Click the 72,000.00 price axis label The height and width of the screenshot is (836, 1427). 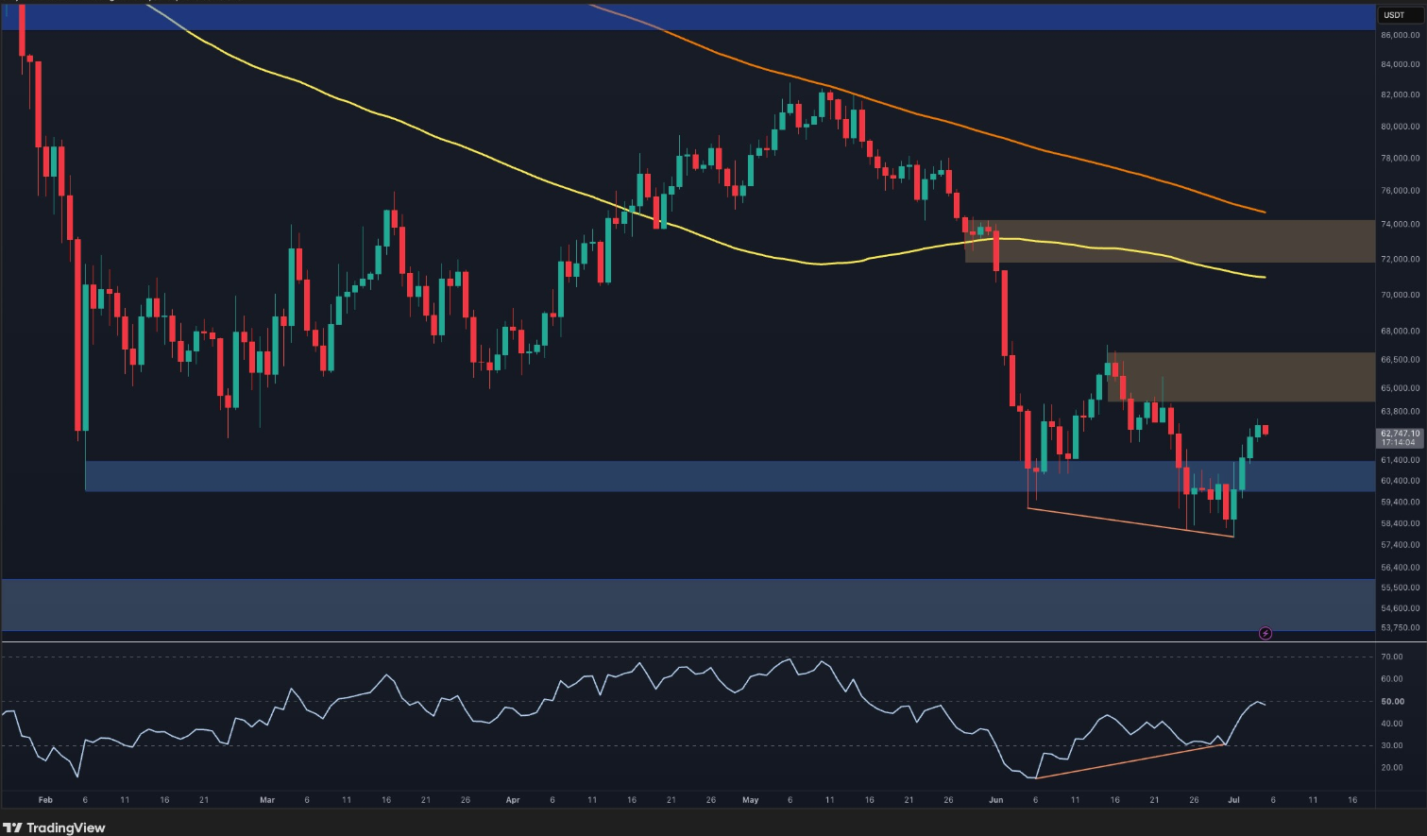1400,259
